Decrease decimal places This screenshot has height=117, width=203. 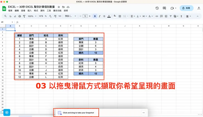click(x=50, y=16)
